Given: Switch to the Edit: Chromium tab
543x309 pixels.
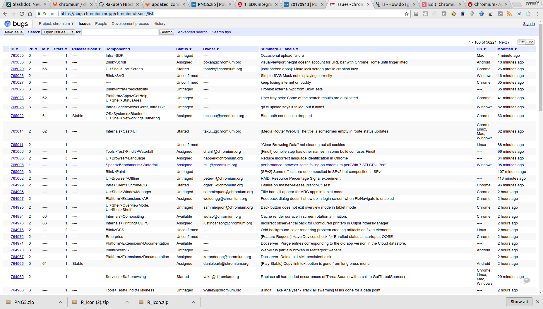Looking at the screenshot, I should 442,4.
